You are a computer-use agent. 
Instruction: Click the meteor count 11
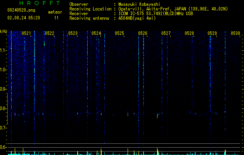pyautogui.click(x=56, y=18)
